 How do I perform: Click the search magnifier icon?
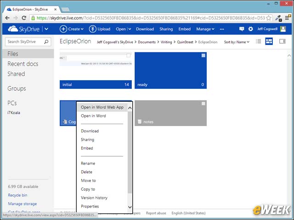point(46,42)
